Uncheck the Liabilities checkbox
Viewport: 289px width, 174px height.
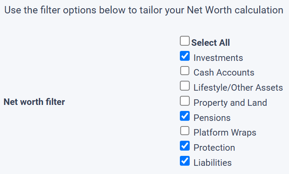(x=185, y=161)
